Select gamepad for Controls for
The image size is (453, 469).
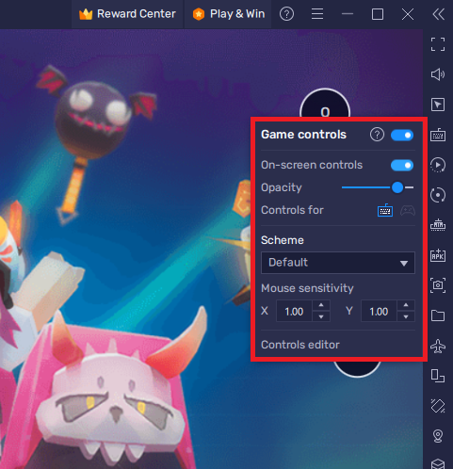coord(408,210)
